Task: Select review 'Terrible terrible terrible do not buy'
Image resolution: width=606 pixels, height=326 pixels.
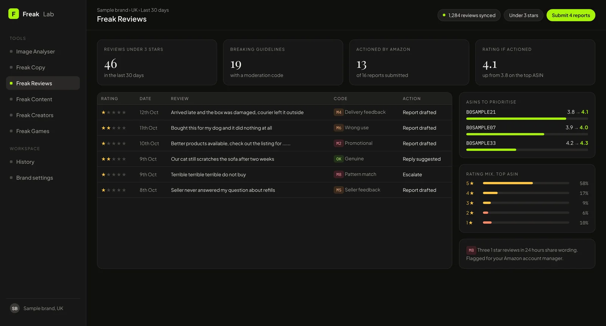Action: coord(208,175)
